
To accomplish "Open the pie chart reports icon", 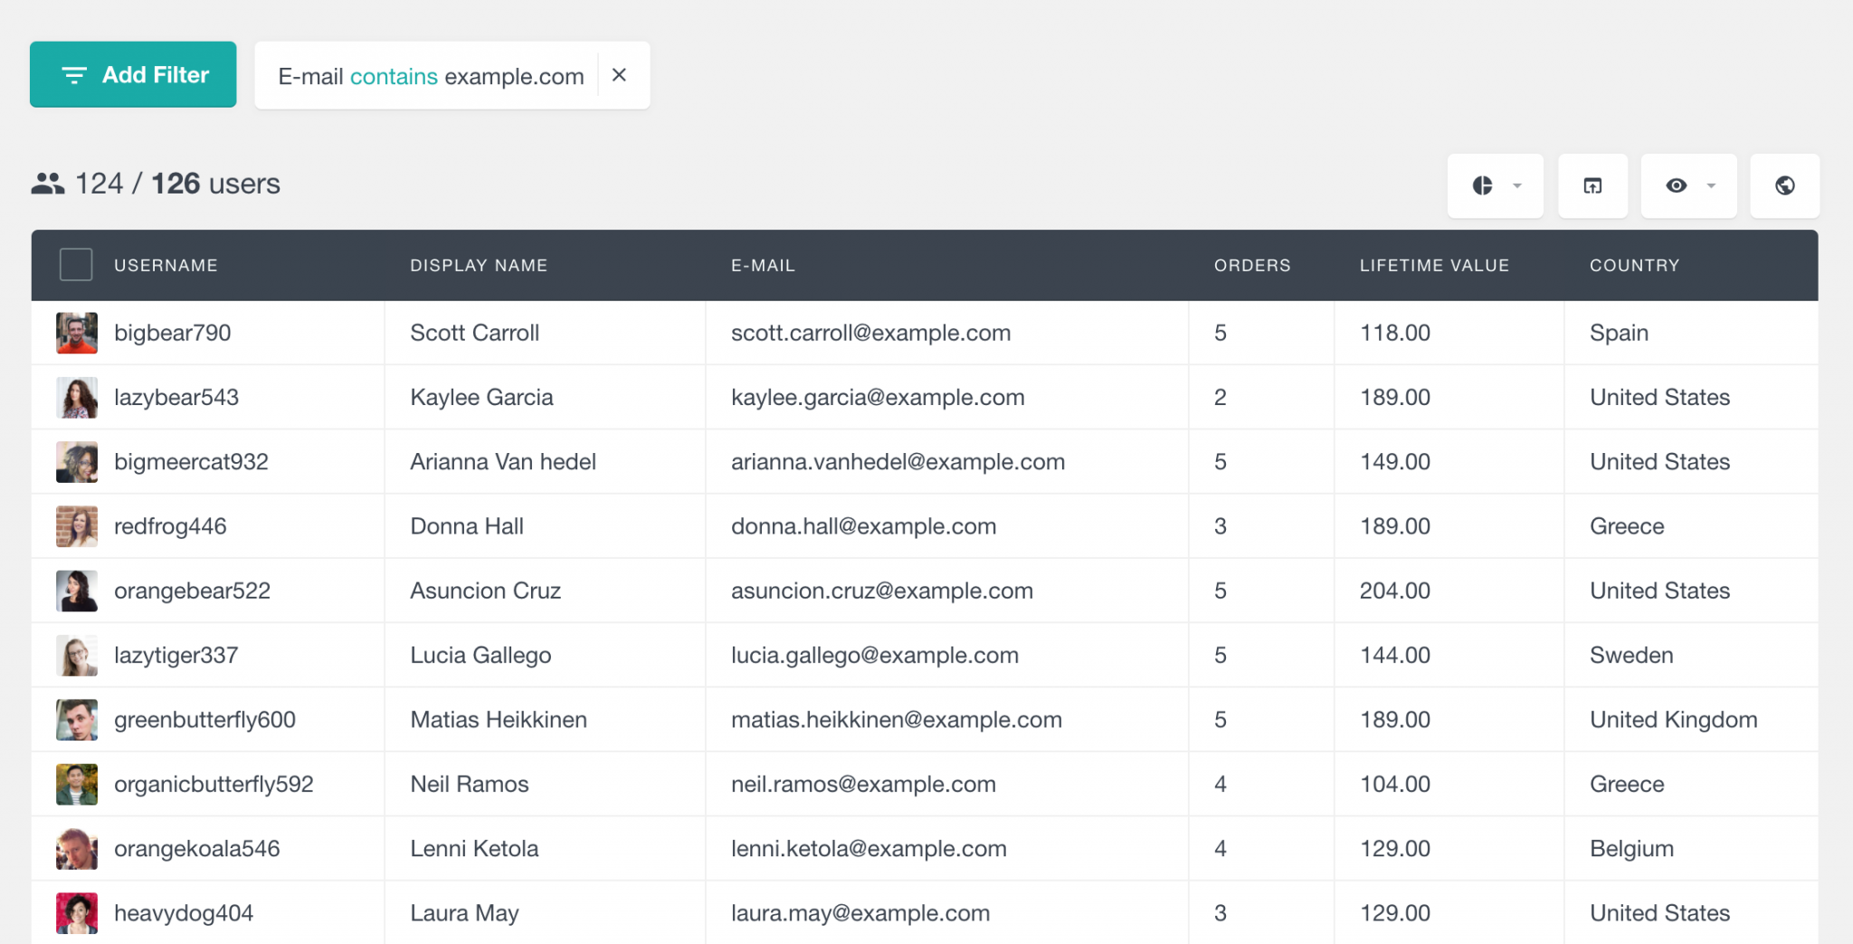I will coord(1484,185).
